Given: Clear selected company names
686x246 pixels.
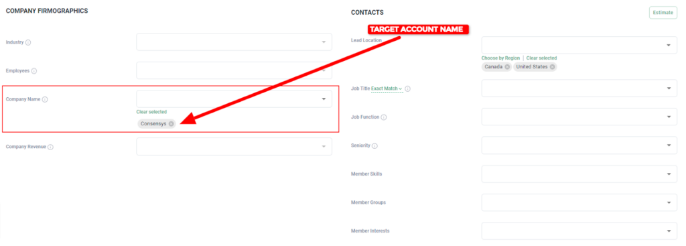Looking at the screenshot, I should click(x=151, y=112).
